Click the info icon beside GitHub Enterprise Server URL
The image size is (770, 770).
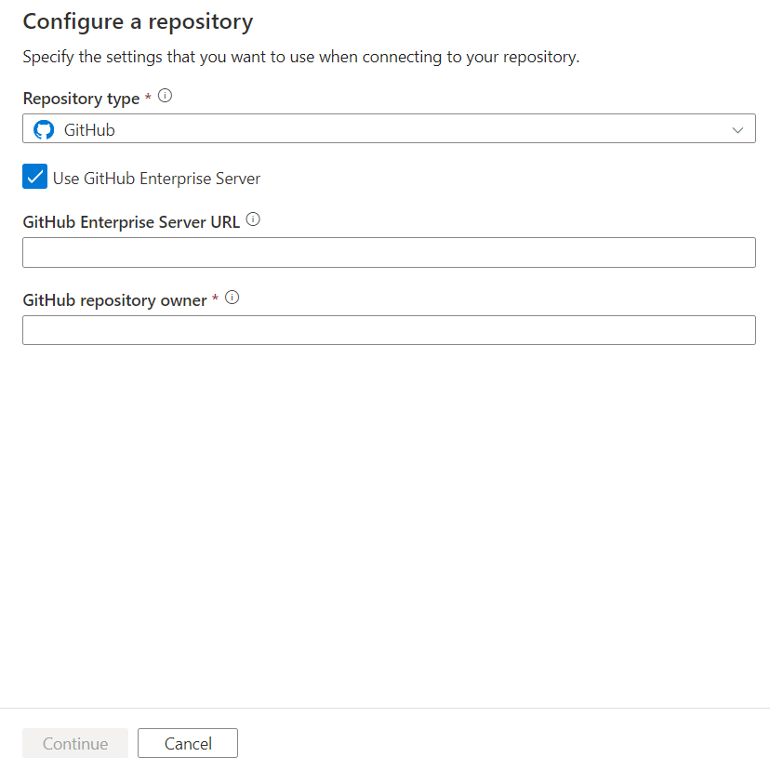(x=253, y=219)
